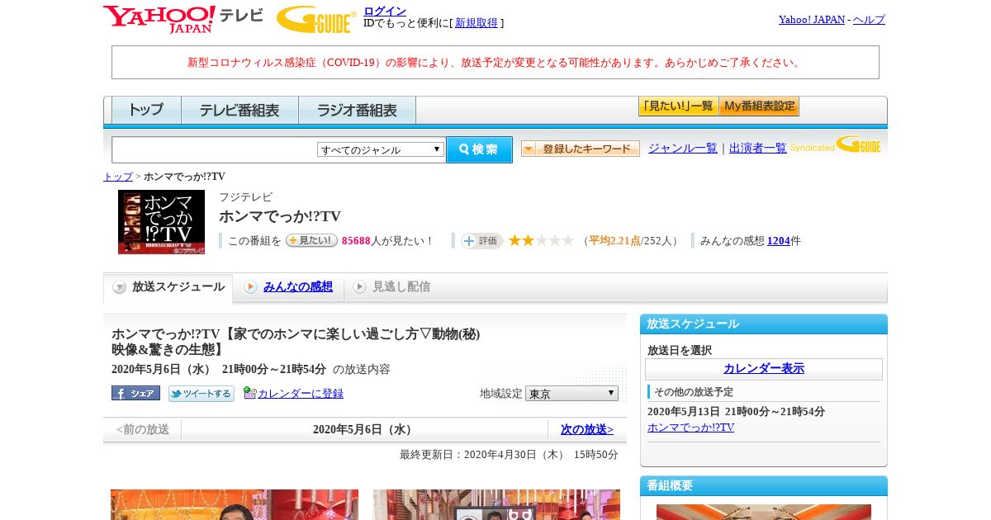
Task: Open the 登録したキーワード dropdown
Action: tap(581, 149)
